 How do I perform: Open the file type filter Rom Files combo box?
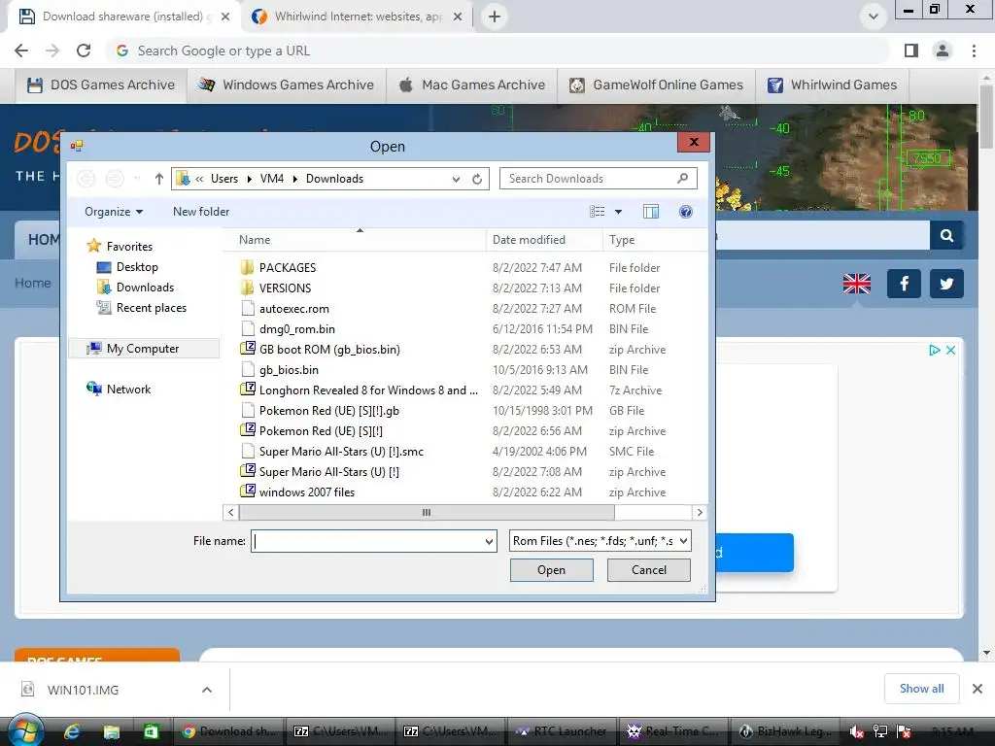600,541
